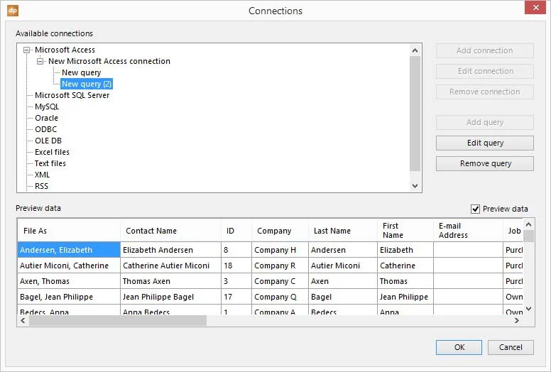This screenshot has width=551, height=372.
Task: Select Microsoft SQL Server in tree
Action: pyautogui.click(x=72, y=95)
